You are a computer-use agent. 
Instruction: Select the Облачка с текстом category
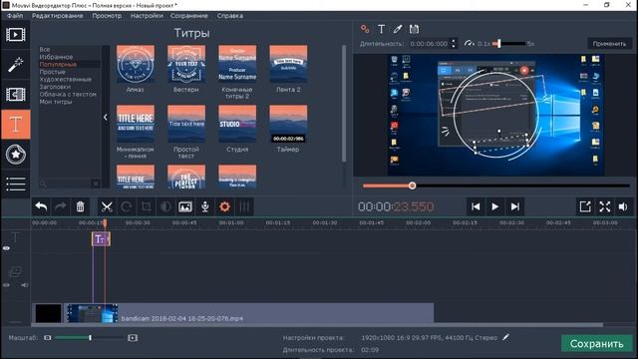68,94
